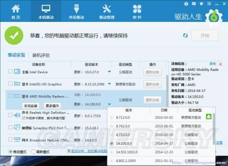Tick checkbox for 显卡 AMD Mobility Radeon
The height and width of the screenshot is (166, 228).
(x=10, y=96)
